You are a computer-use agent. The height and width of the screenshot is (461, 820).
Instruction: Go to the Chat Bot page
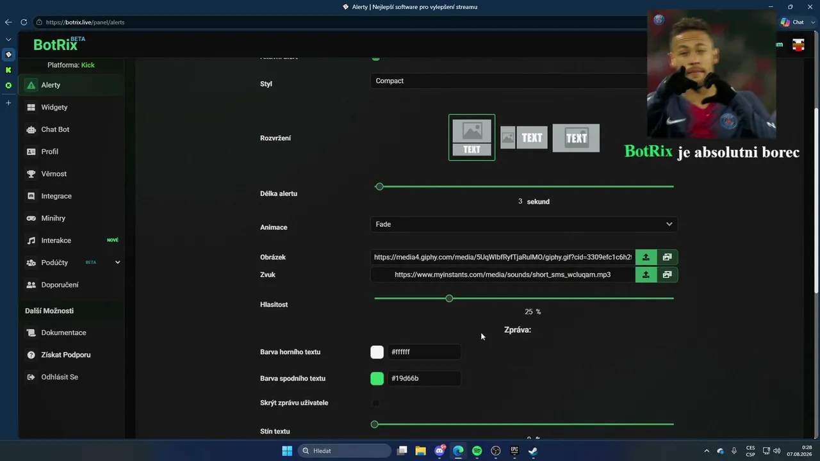(x=72, y=129)
